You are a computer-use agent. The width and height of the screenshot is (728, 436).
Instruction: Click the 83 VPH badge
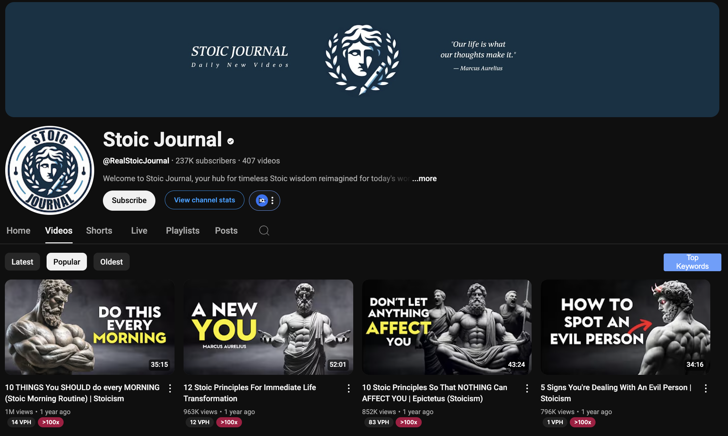(379, 422)
